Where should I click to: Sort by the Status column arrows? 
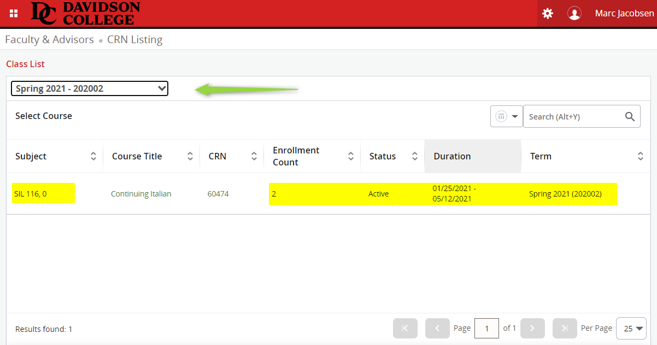415,156
